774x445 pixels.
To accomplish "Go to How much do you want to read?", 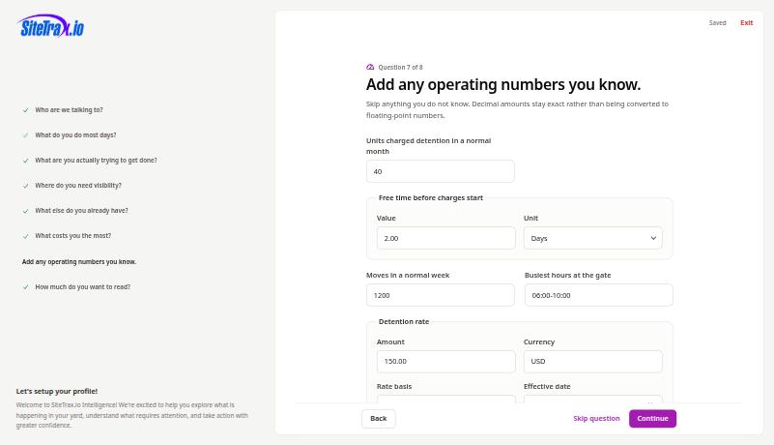I will pyautogui.click(x=82, y=286).
